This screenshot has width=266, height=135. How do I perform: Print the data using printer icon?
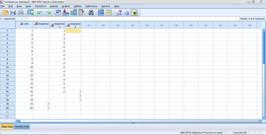[x=21, y=12]
